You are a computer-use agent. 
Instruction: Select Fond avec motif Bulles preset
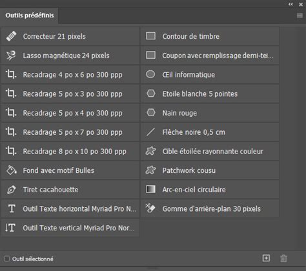70,170
